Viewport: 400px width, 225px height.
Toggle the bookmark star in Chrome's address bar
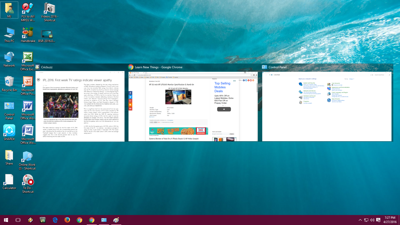tap(251, 75)
